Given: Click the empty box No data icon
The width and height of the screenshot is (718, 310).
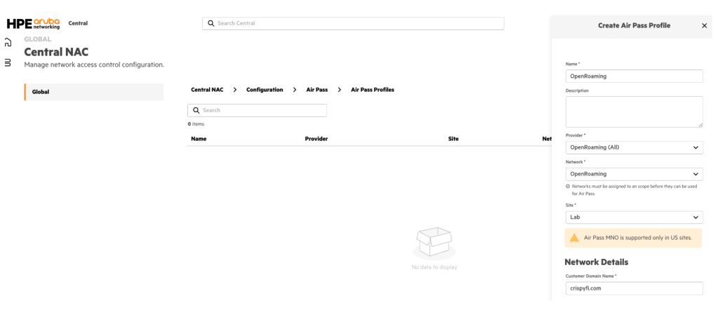Looking at the screenshot, I should (x=433, y=242).
